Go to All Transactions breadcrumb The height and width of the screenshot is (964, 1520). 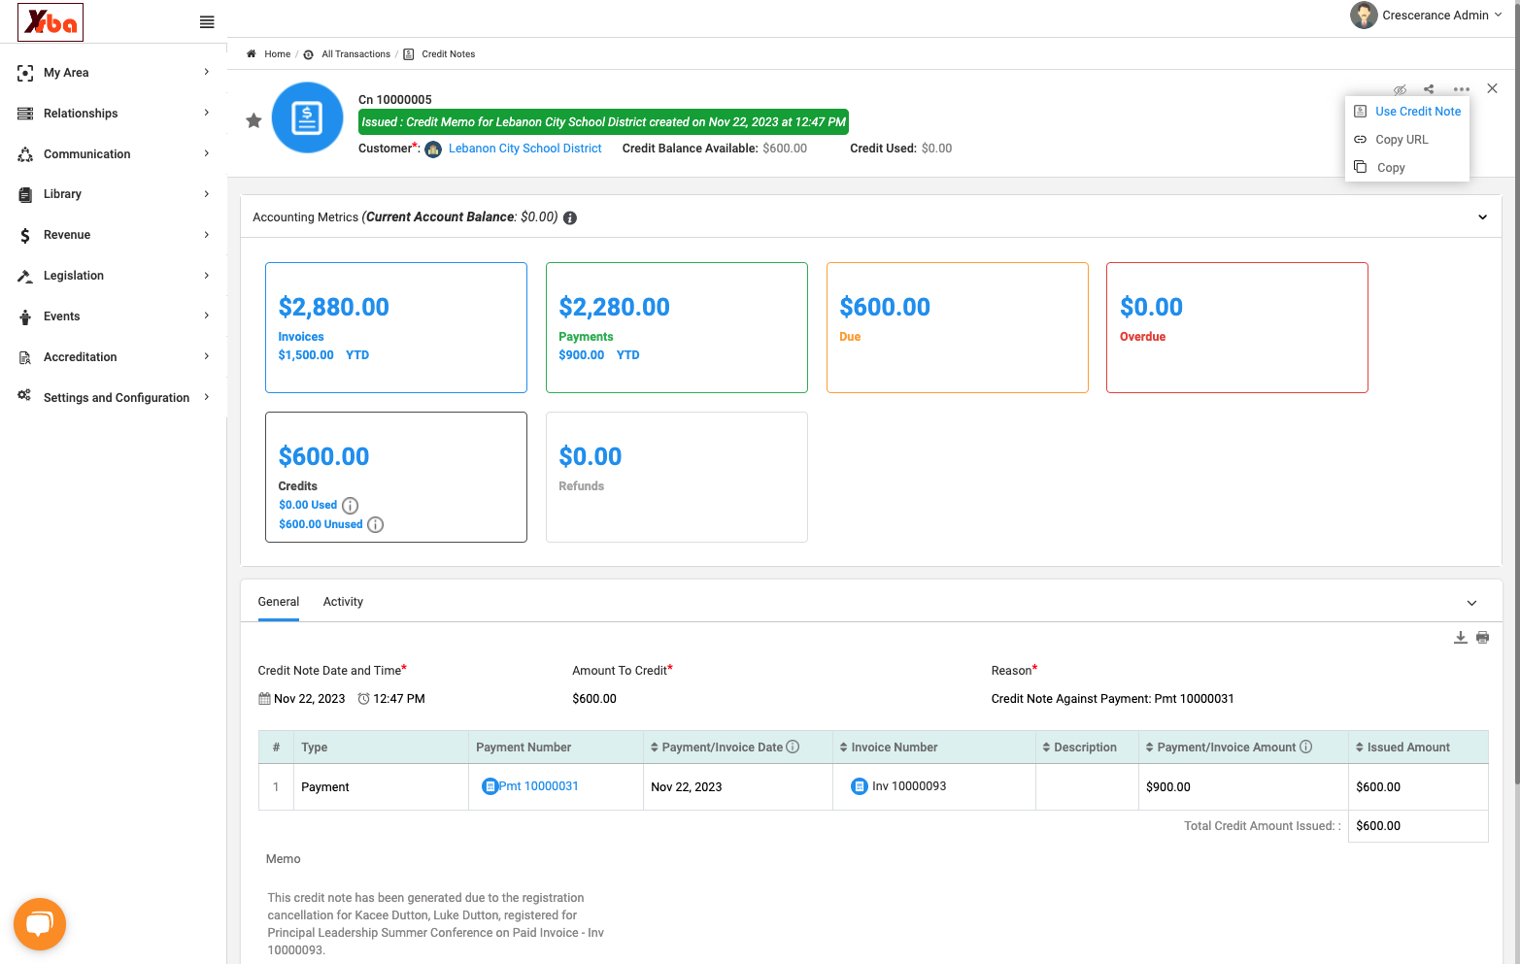(x=355, y=54)
